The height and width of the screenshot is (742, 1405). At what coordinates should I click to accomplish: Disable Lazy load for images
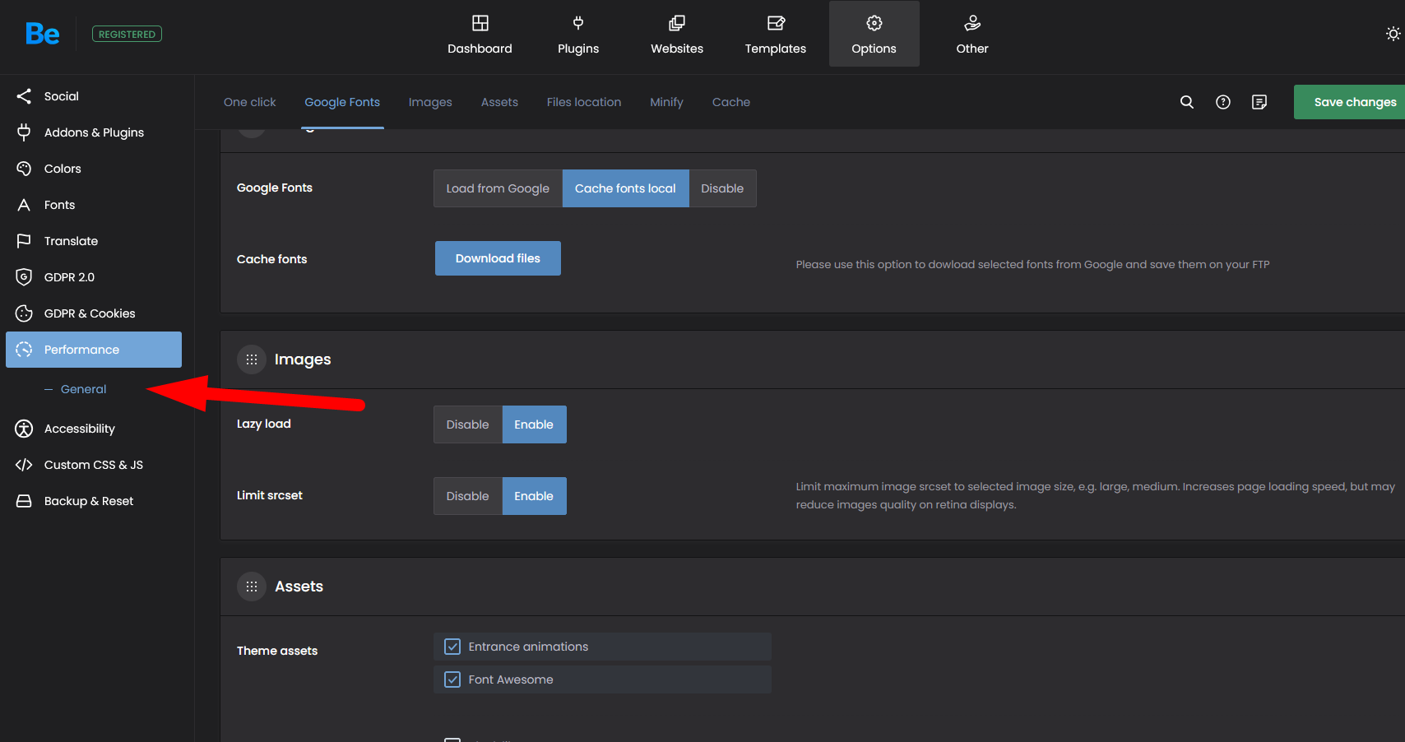467,424
